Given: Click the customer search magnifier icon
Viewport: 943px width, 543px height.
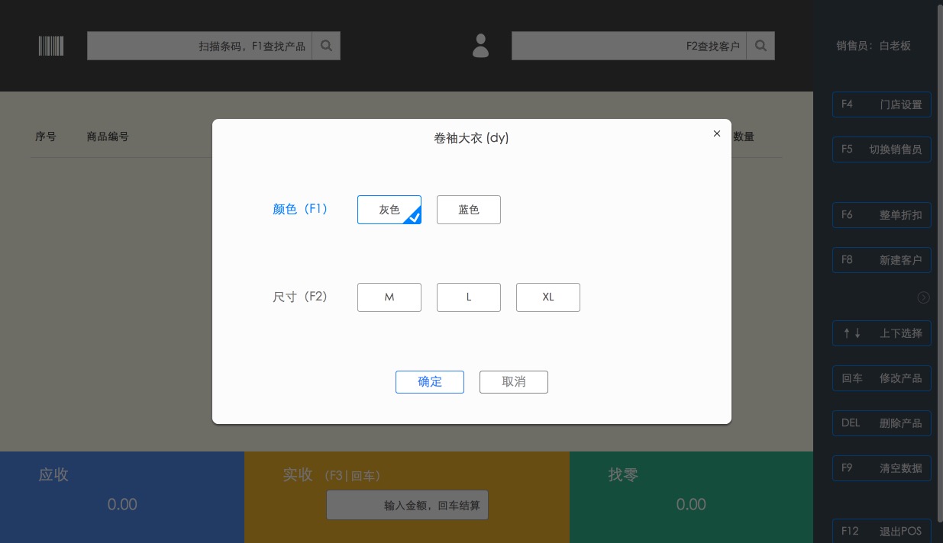Looking at the screenshot, I should click(x=760, y=46).
